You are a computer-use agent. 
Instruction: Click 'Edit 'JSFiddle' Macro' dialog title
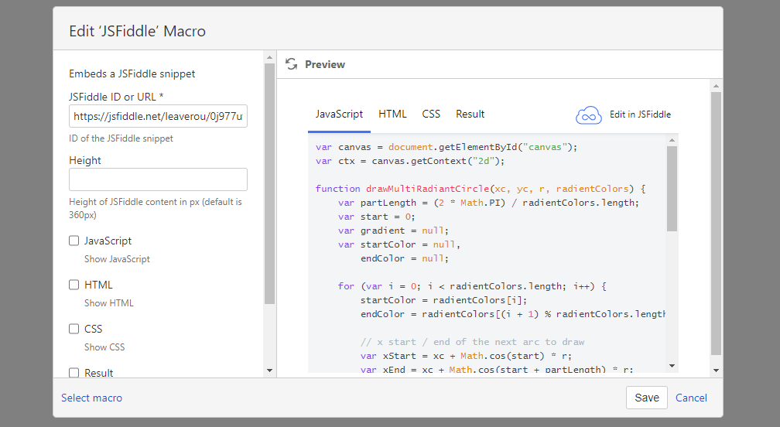point(137,31)
